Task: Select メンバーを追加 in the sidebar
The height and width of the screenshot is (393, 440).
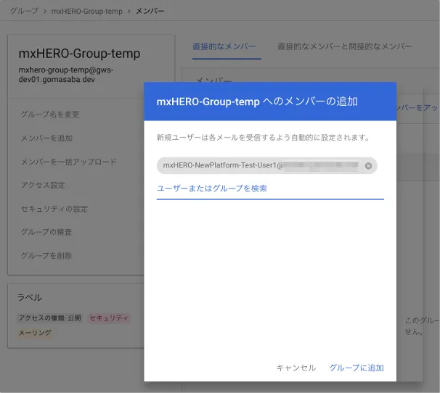Action: tap(46, 138)
